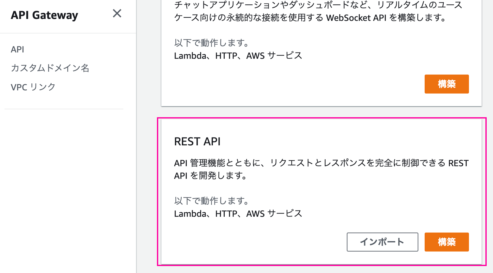Click the Lambda label under the WebSocket card

click(x=190, y=55)
